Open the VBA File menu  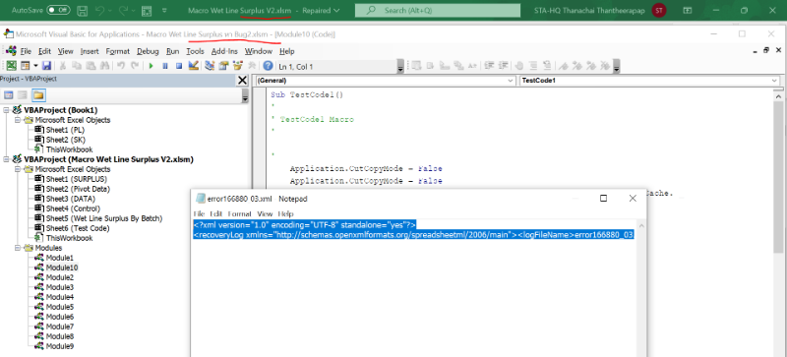[x=26, y=51]
